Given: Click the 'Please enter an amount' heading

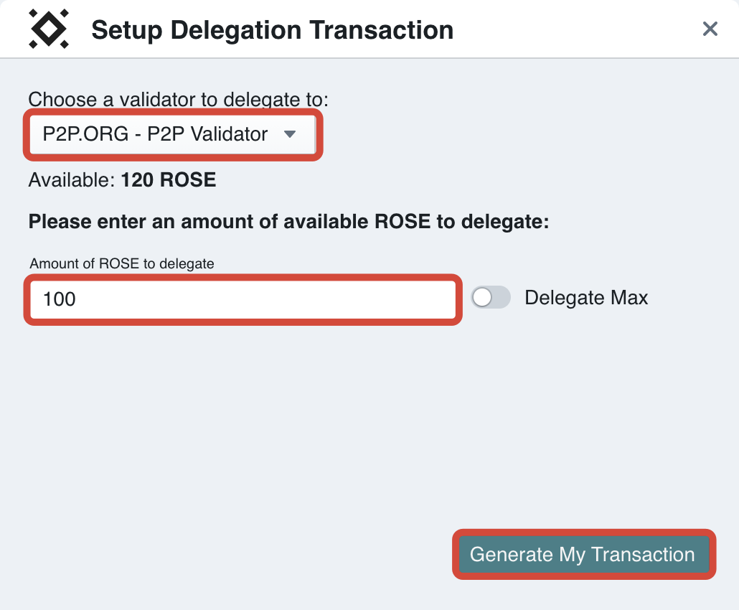Looking at the screenshot, I should [288, 222].
